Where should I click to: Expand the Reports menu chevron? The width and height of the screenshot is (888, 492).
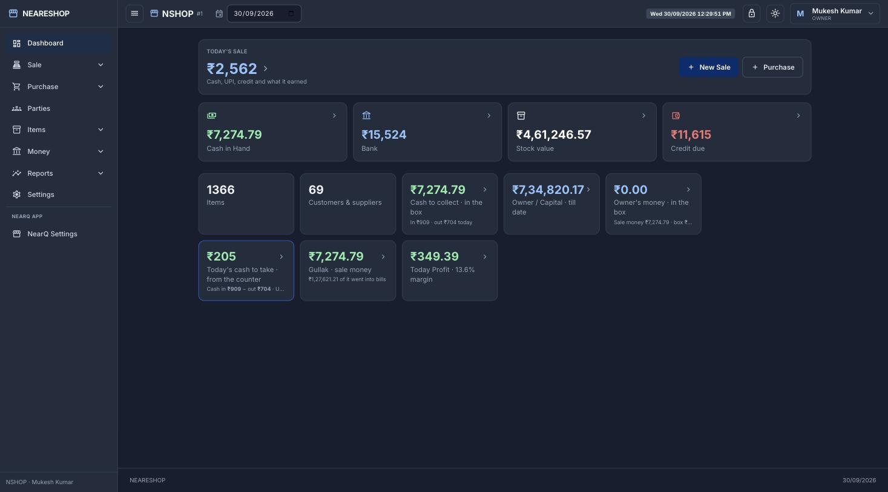(100, 173)
